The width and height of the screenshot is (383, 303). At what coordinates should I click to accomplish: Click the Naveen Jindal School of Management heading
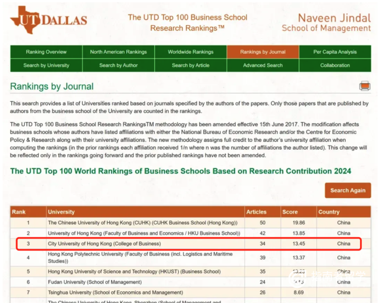[x=326, y=23]
